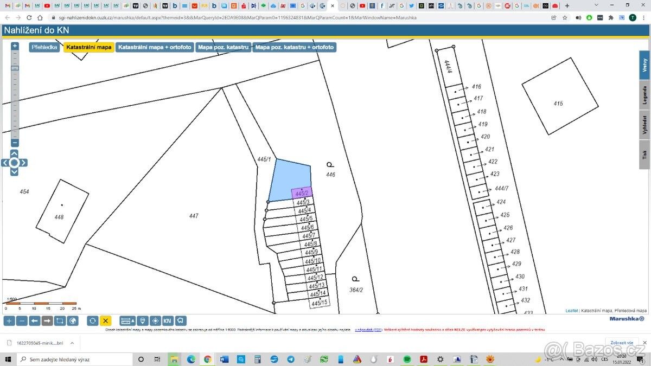
Task: Click the zoom in plus toolbar button
Action: coord(9,321)
